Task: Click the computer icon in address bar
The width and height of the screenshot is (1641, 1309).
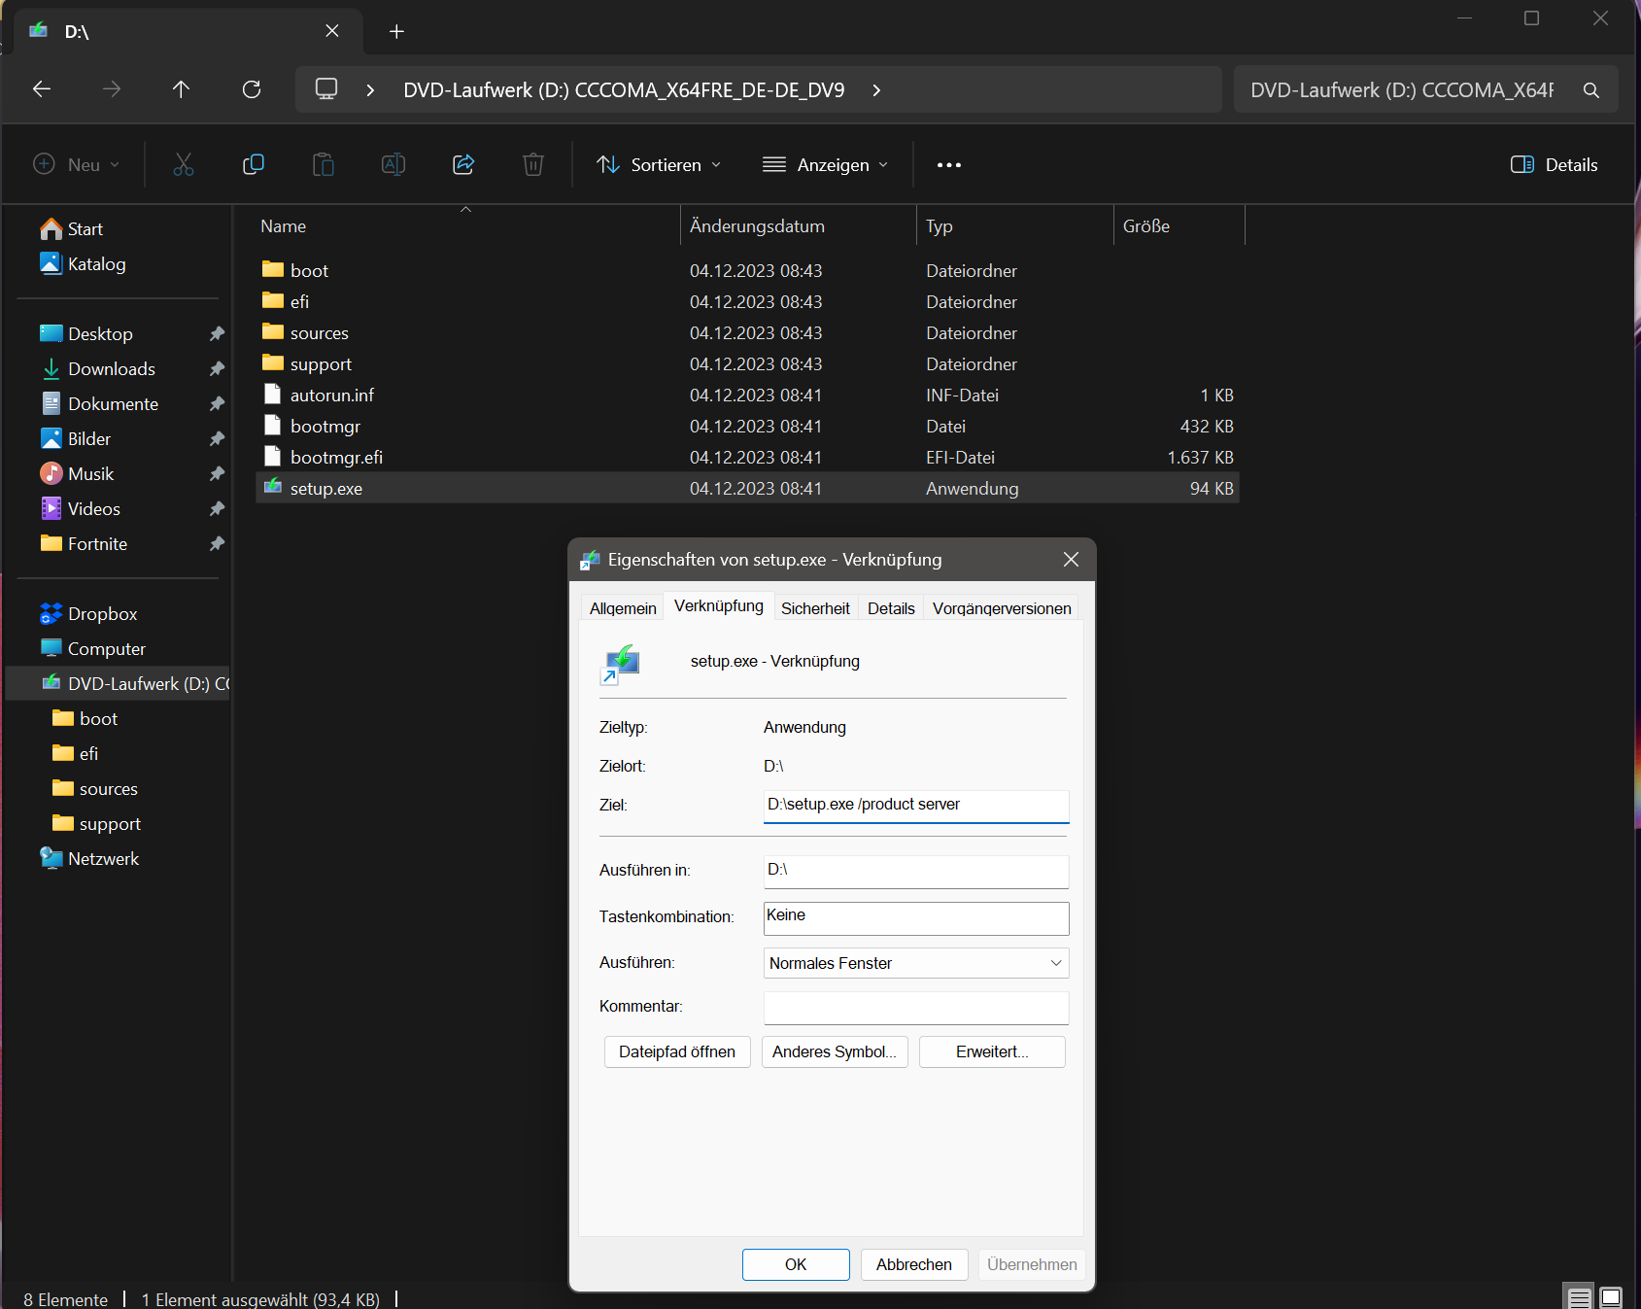Action: [x=326, y=89]
